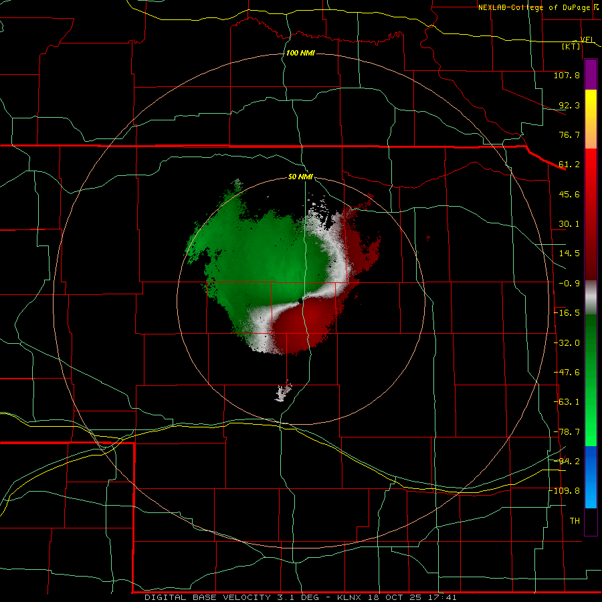
Task: Click the 107.8 scale value
Action: [567, 75]
